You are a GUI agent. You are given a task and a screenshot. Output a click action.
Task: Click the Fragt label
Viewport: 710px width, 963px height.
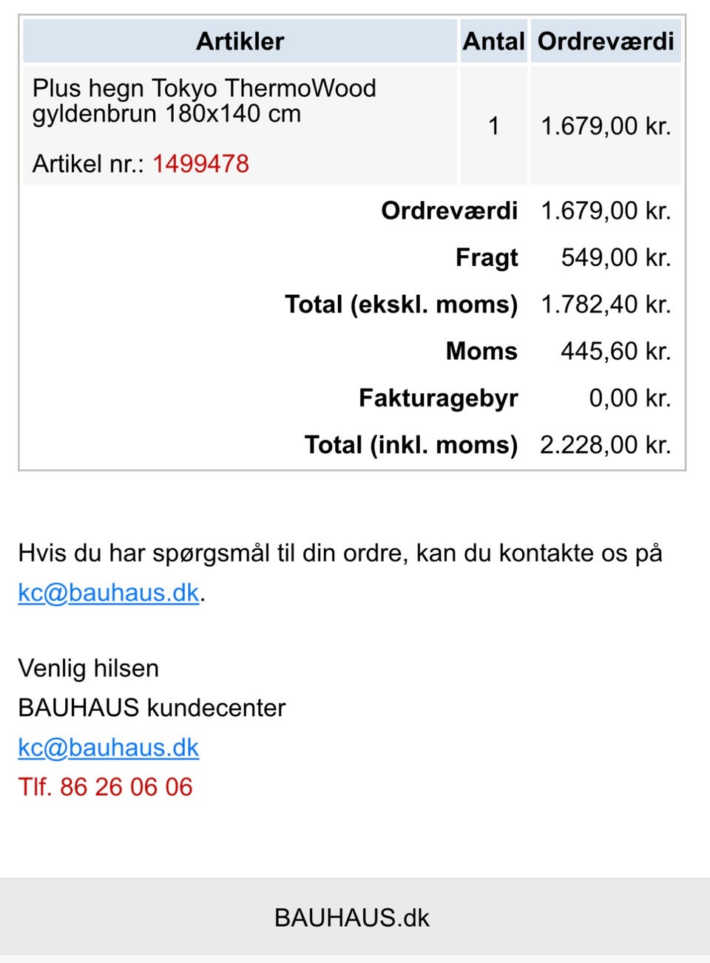click(487, 257)
